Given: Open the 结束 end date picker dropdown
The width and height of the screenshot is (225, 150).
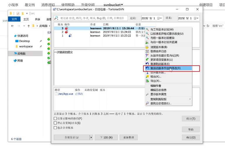Looking at the screenshot, I should 196,18.
